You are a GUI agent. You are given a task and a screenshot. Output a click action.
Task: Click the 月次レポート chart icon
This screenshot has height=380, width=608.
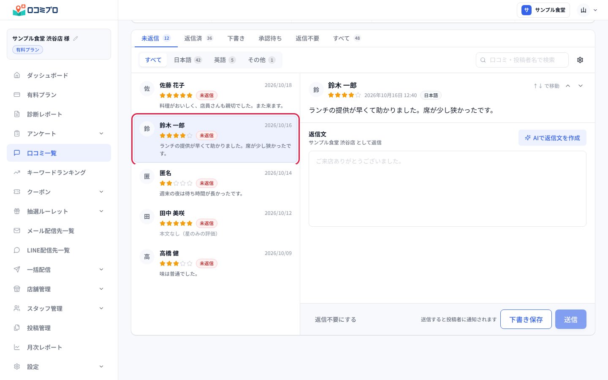(17, 347)
